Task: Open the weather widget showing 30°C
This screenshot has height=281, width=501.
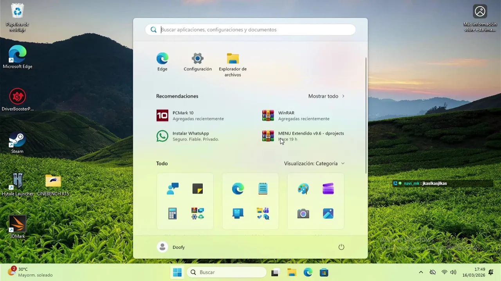Action: (x=30, y=272)
